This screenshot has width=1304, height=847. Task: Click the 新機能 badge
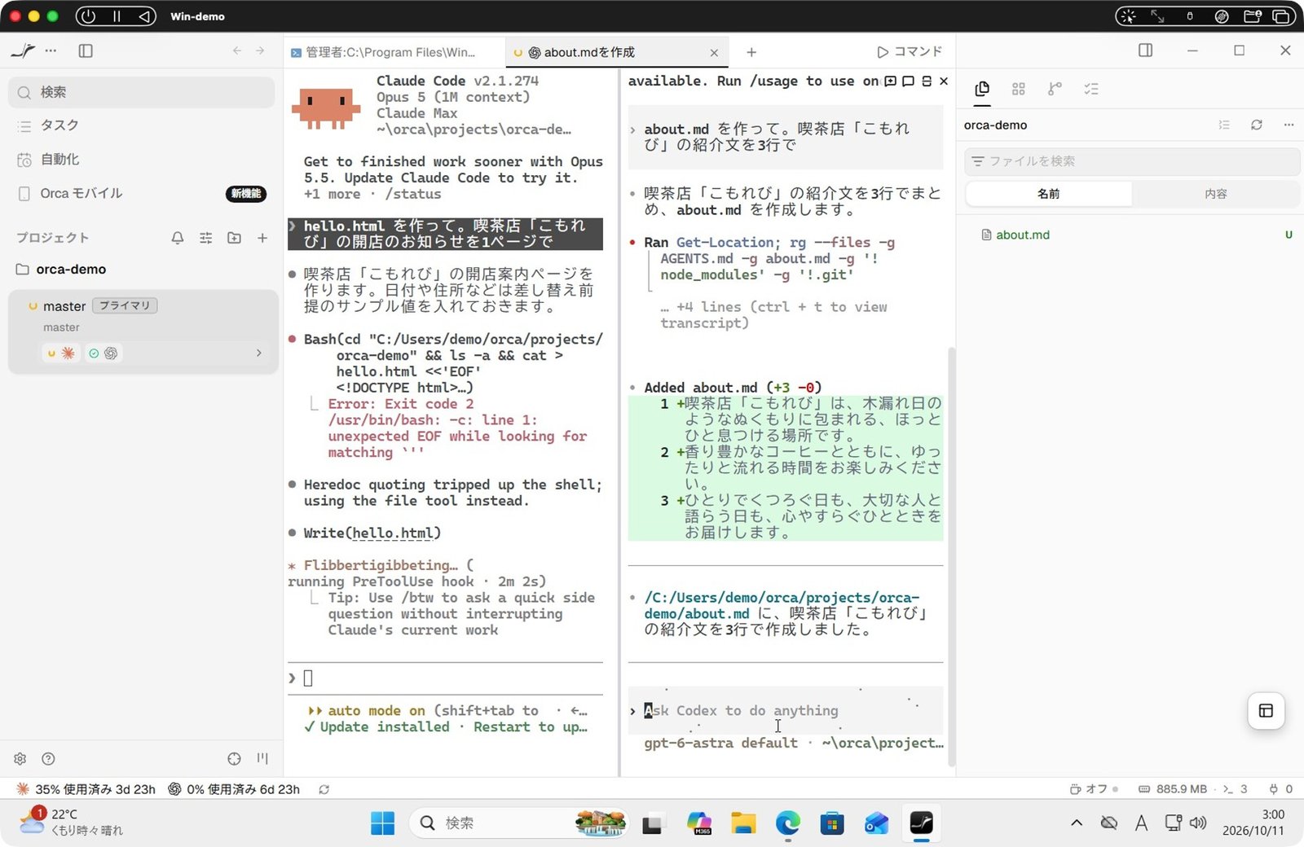[245, 194]
